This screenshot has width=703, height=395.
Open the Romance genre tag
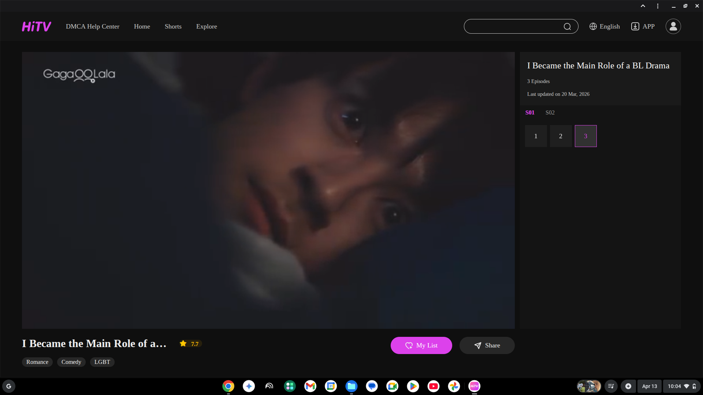coord(37,362)
